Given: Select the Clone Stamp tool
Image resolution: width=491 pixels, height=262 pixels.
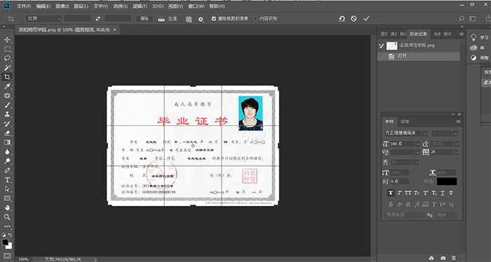Looking at the screenshot, I should pos(7,114).
